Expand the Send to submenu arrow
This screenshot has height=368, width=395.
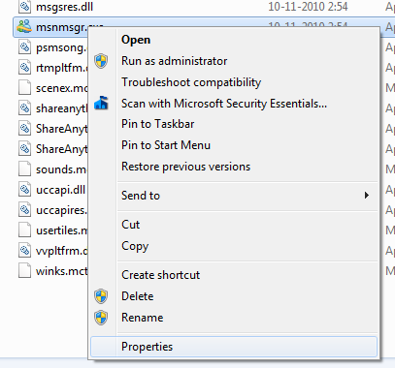pyautogui.click(x=366, y=196)
